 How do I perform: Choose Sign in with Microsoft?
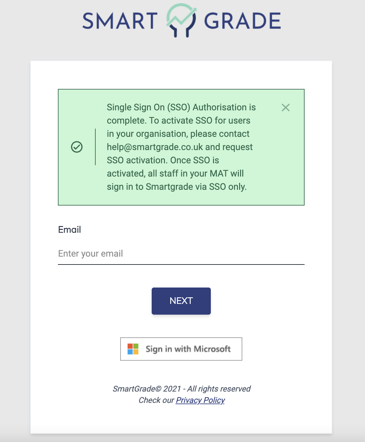[x=181, y=349]
